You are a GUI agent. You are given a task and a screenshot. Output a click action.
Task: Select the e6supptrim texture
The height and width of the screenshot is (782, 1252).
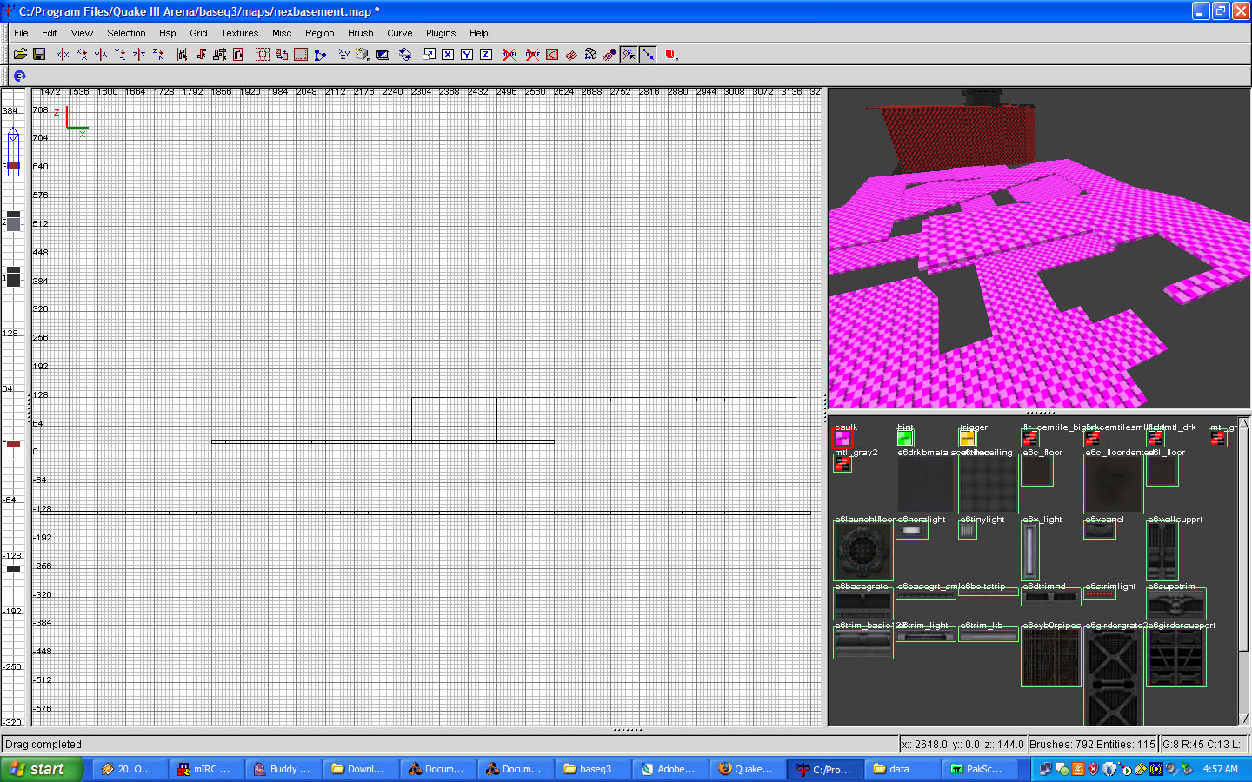click(x=1176, y=604)
